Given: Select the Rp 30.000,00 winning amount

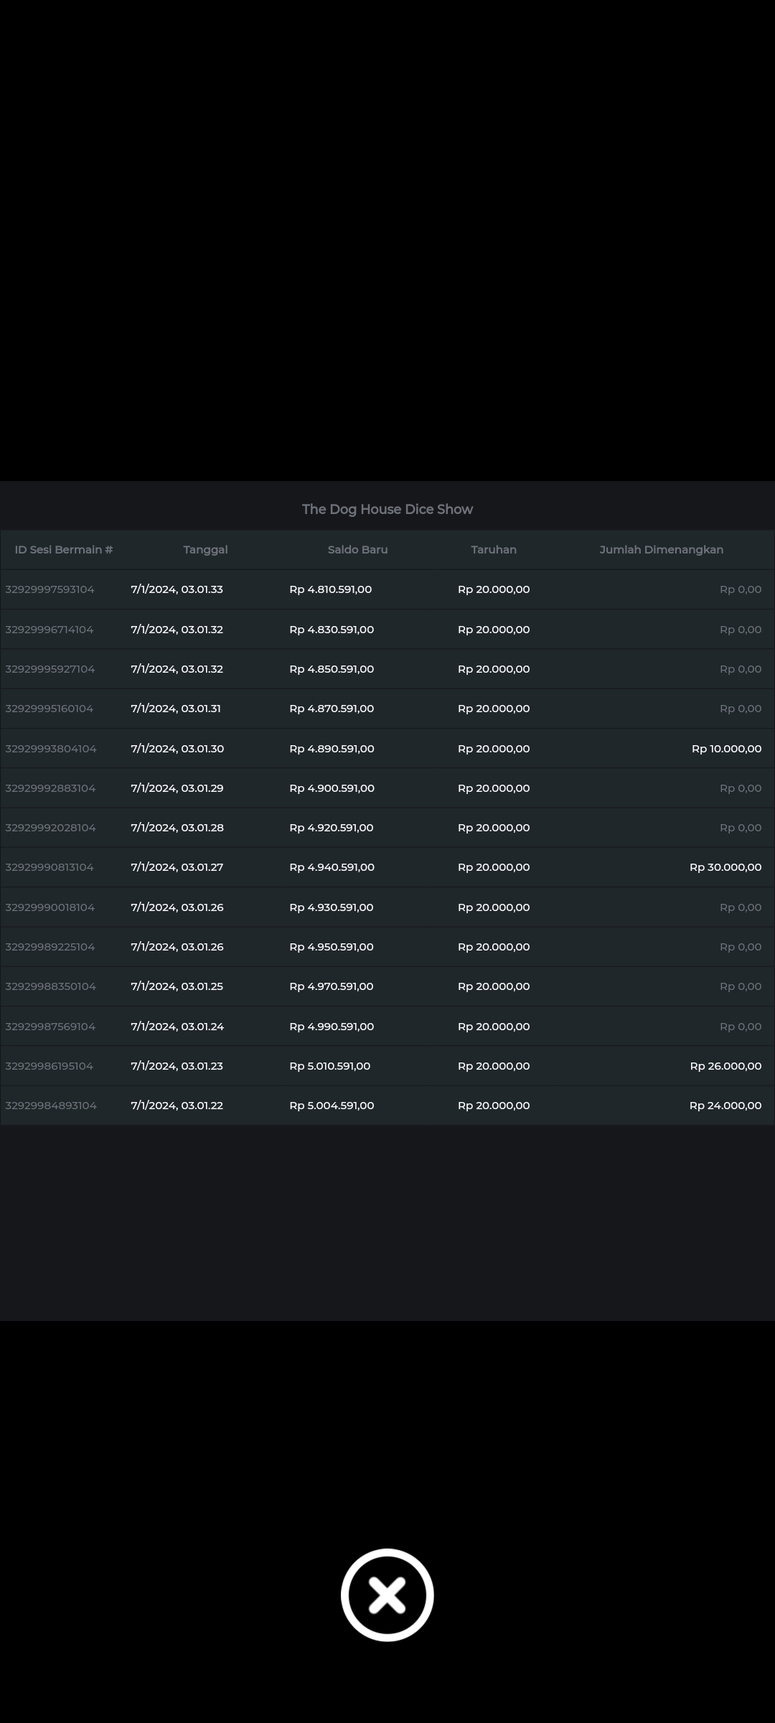Looking at the screenshot, I should pyautogui.click(x=725, y=867).
